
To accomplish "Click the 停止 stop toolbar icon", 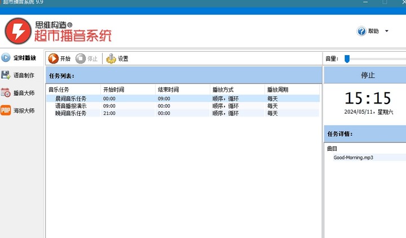I will click(81, 59).
